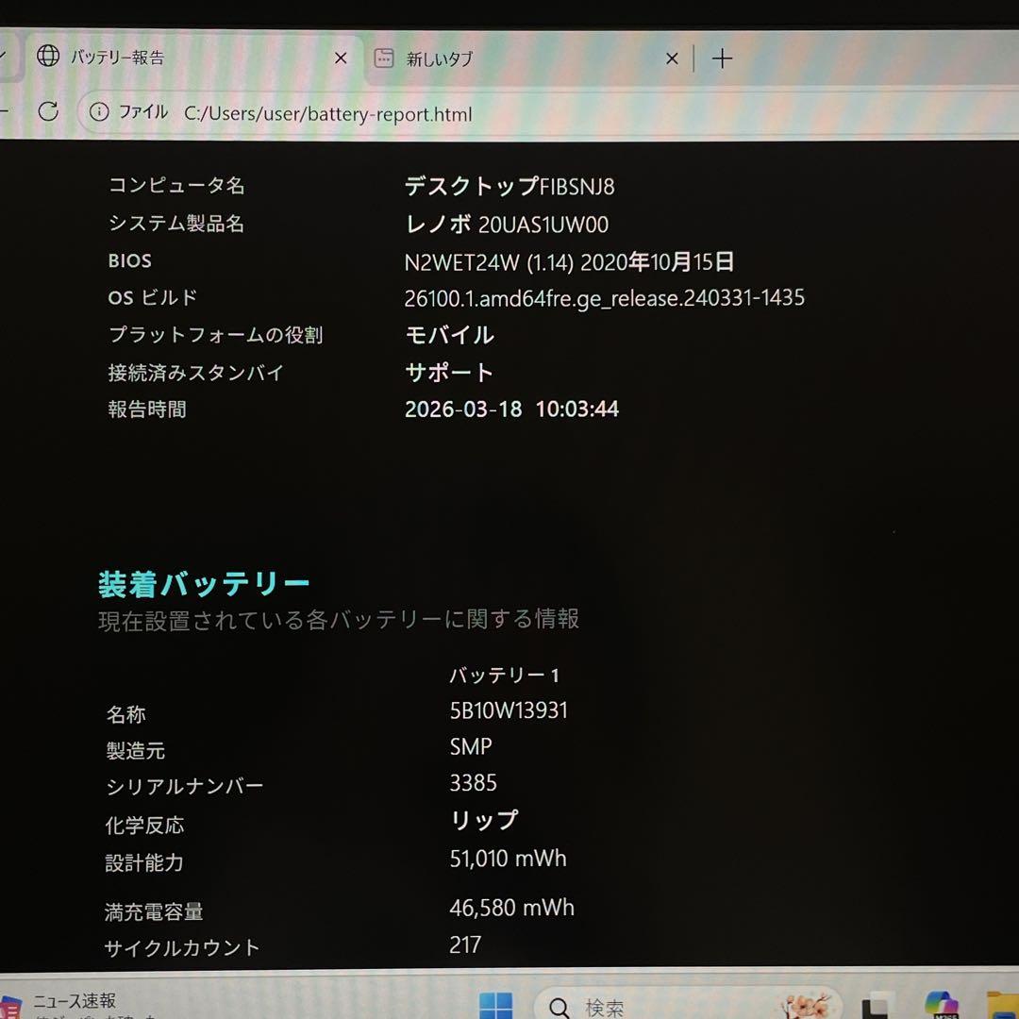Click the シリアルナンバー row label

click(x=185, y=786)
